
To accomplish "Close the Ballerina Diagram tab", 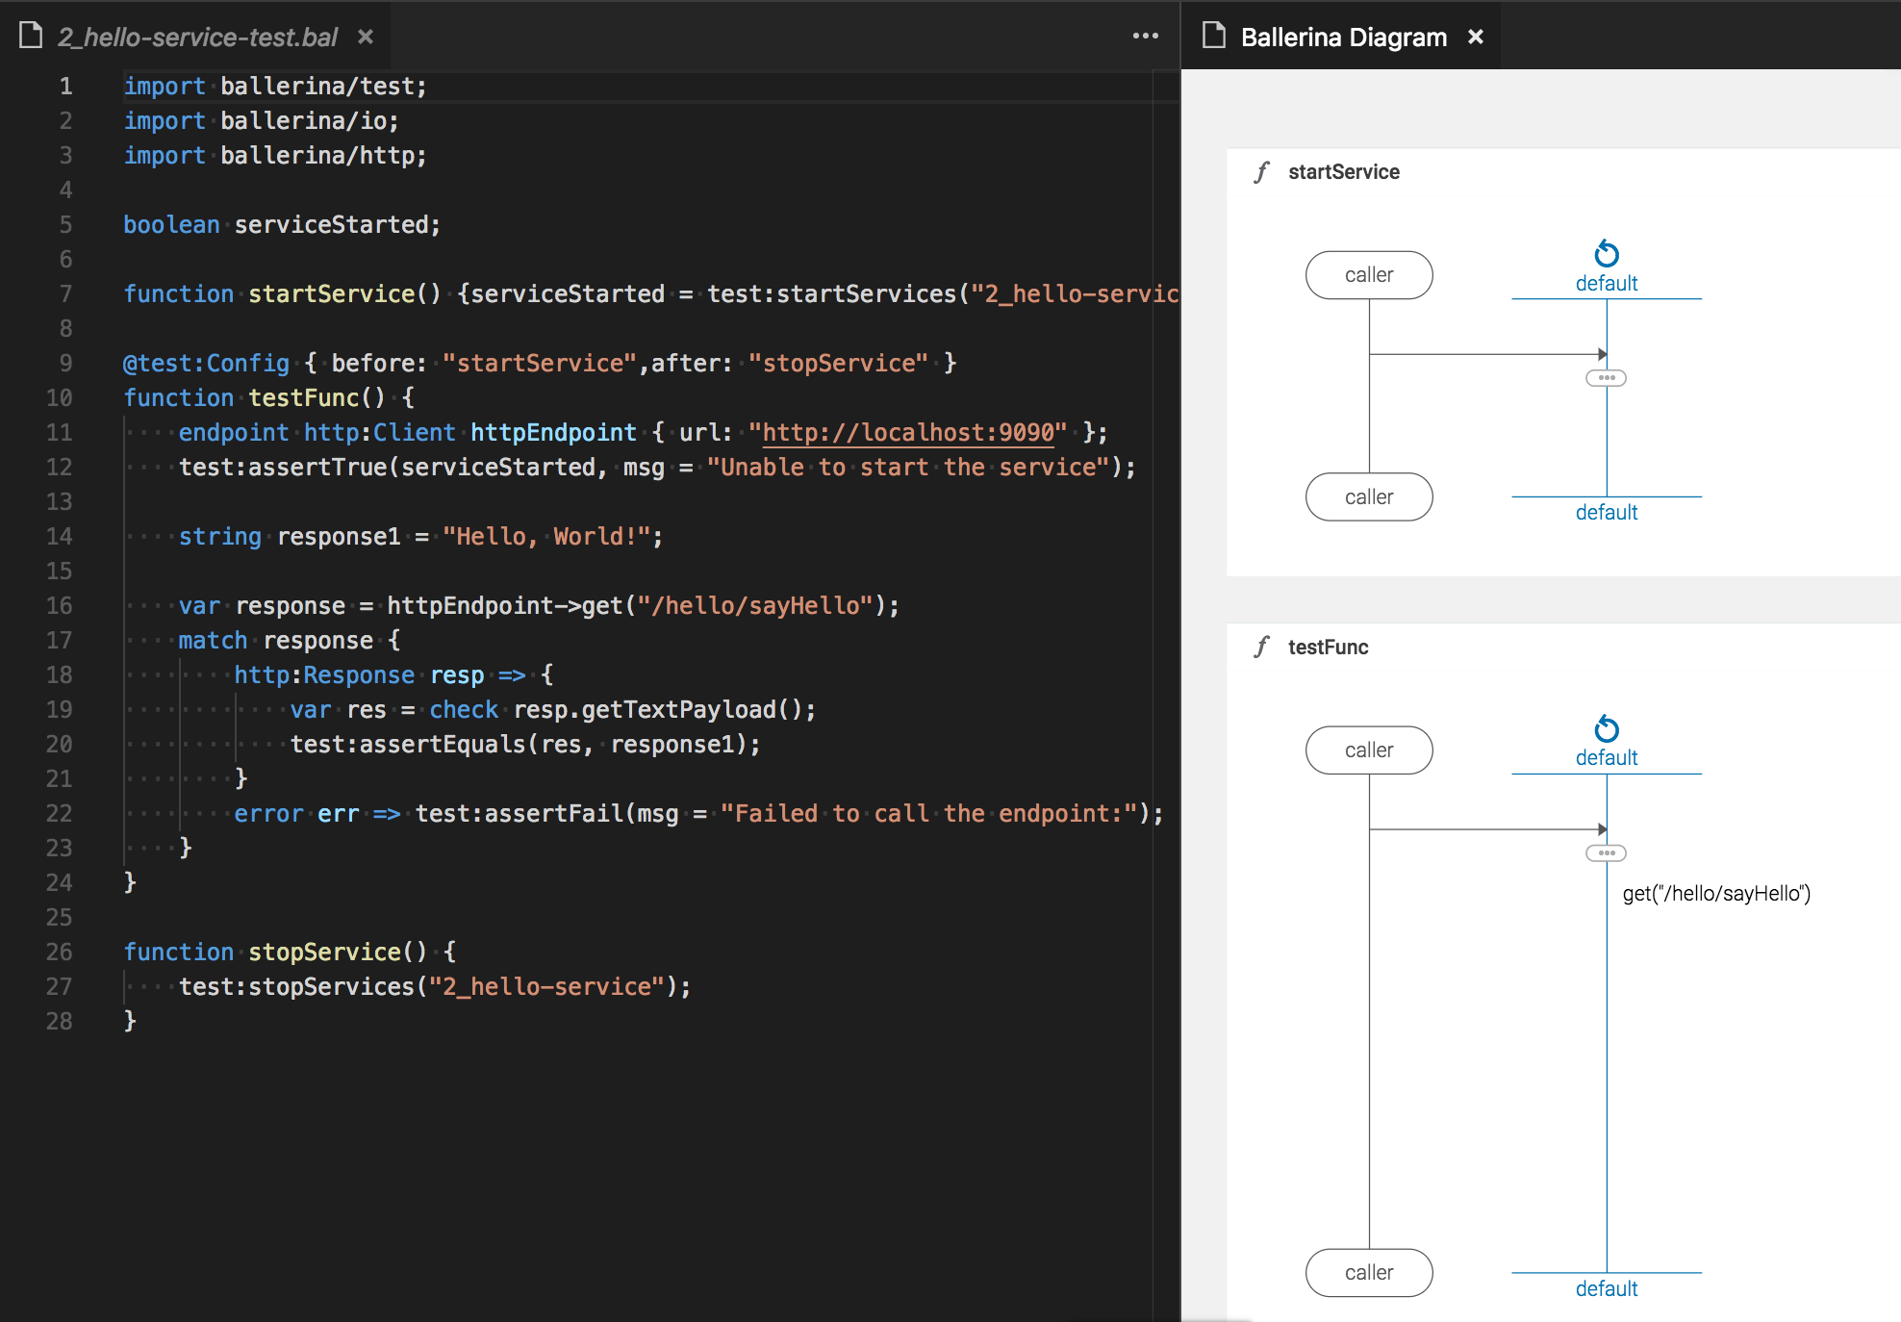I will tap(1475, 37).
